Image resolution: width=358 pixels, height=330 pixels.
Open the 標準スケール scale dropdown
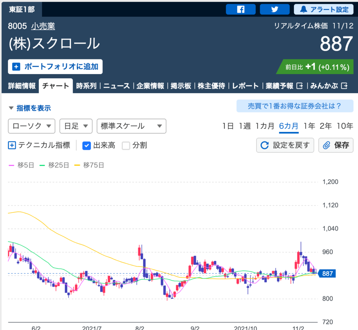click(131, 126)
